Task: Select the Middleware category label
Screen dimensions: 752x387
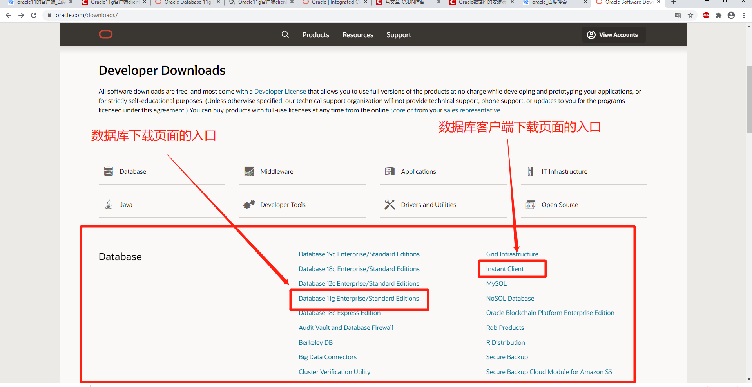Action: [277, 171]
